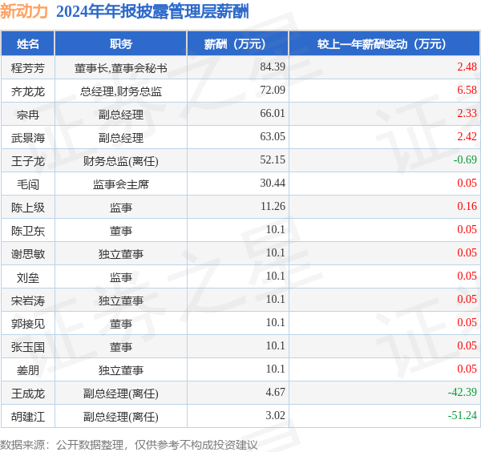Image resolution: width=481 pixels, height=452 pixels.
Task: Select the name 王成龙
Action: click(x=28, y=393)
